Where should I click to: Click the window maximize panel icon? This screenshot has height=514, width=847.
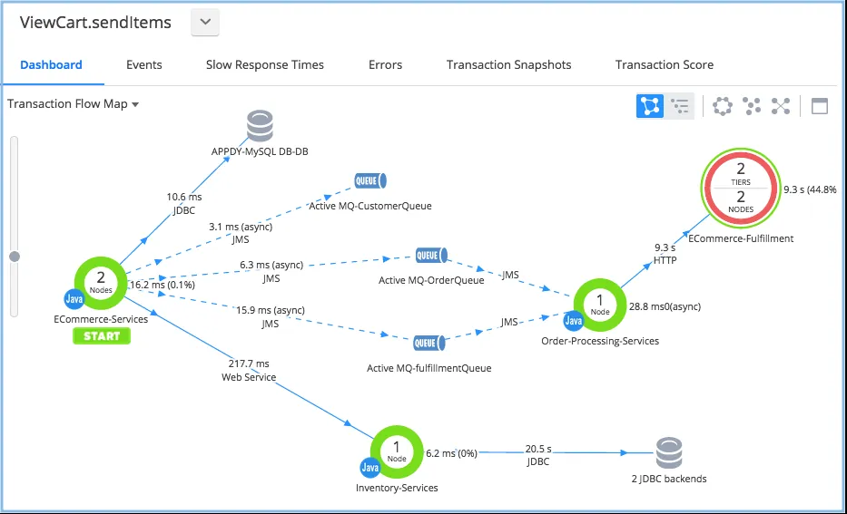coord(820,106)
